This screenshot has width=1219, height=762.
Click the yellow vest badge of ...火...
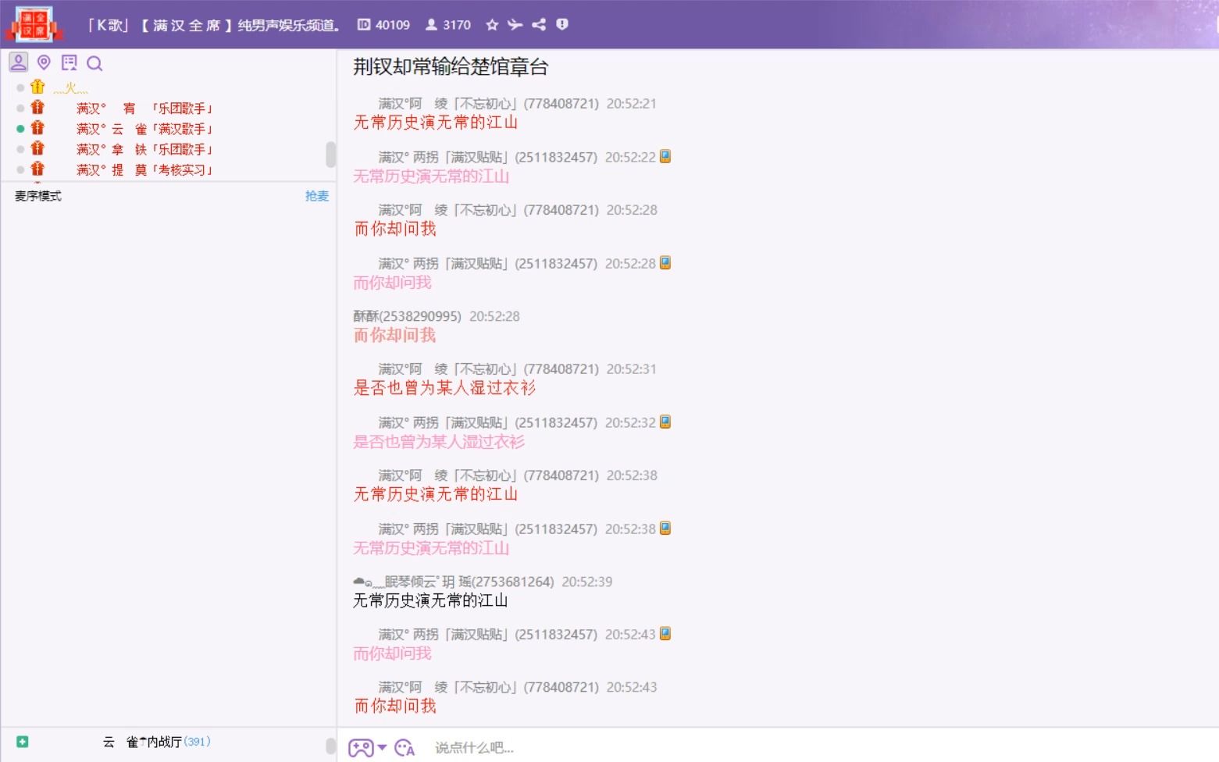37,87
